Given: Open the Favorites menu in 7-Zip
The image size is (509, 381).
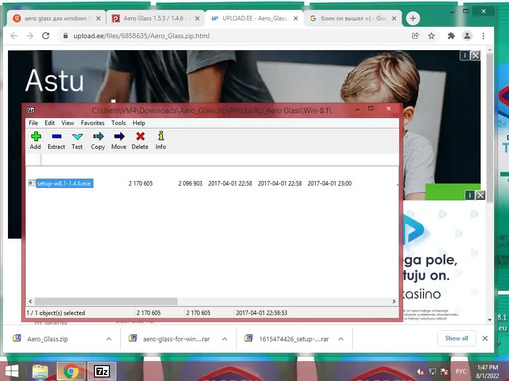Looking at the screenshot, I should pos(92,123).
